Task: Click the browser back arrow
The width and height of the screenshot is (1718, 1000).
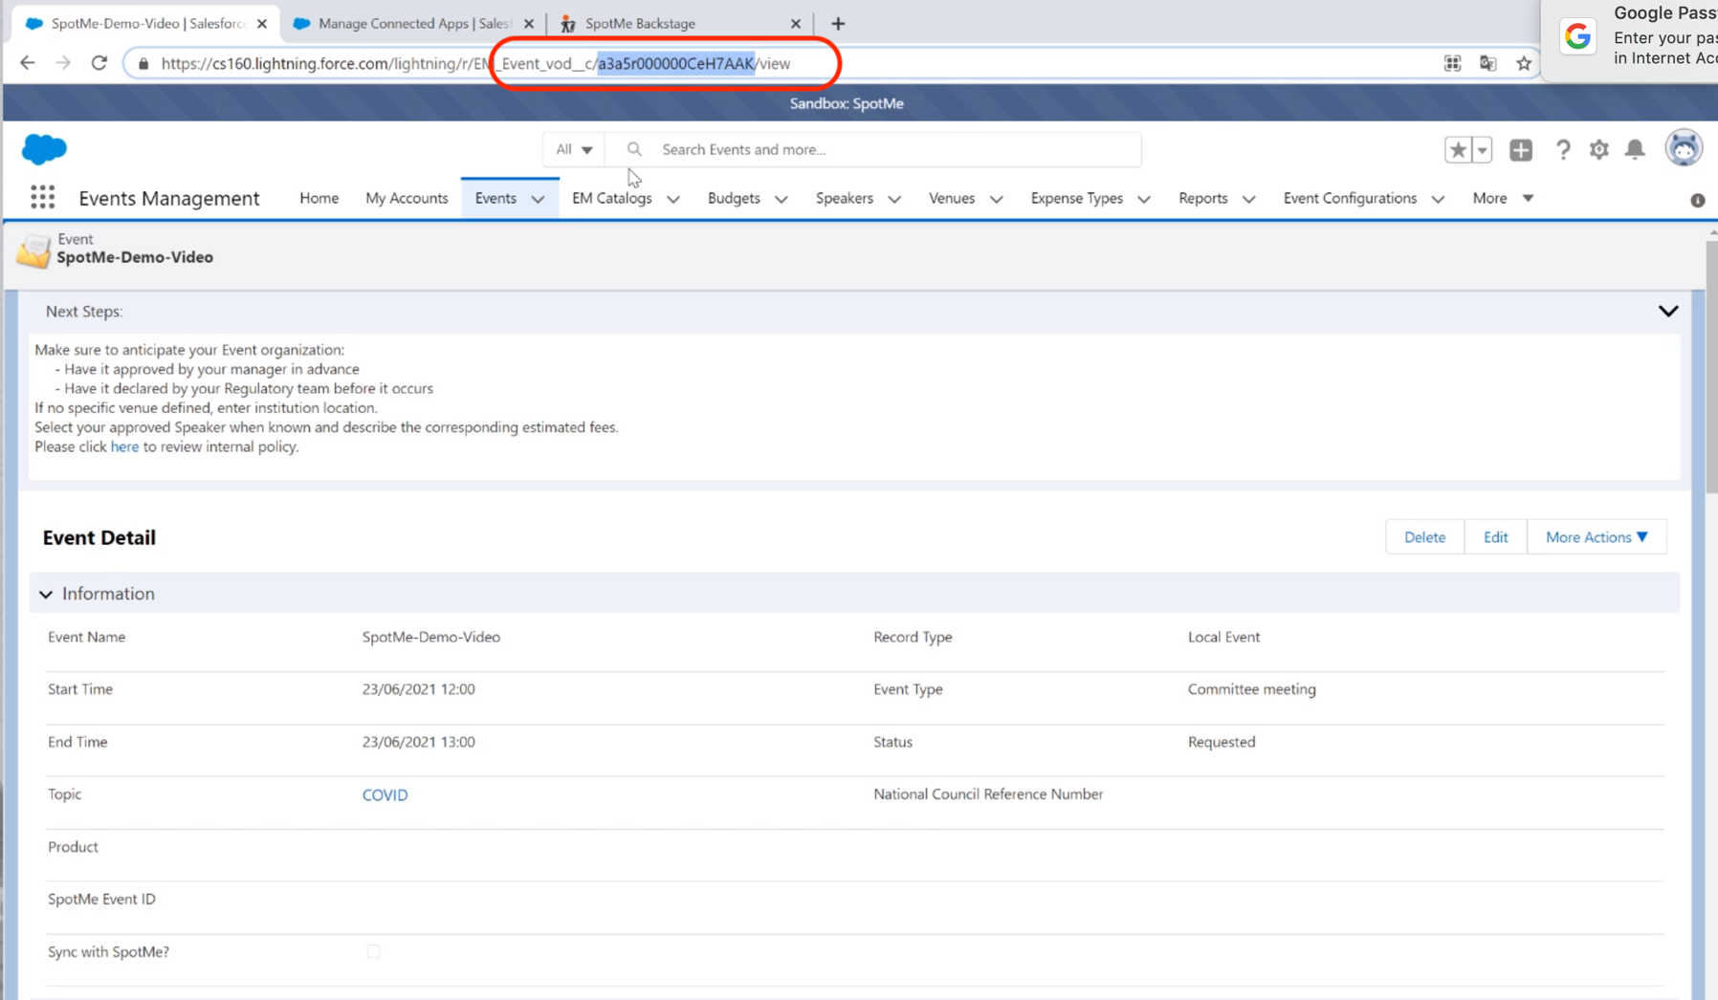Action: [x=27, y=63]
